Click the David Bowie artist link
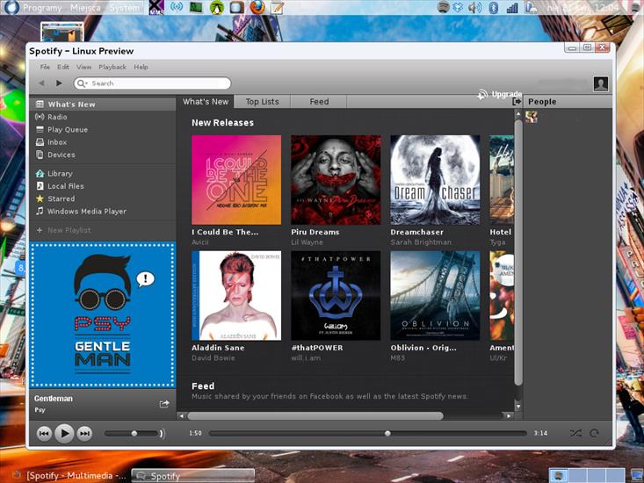Screen dimensions: 644x483 coord(213,357)
